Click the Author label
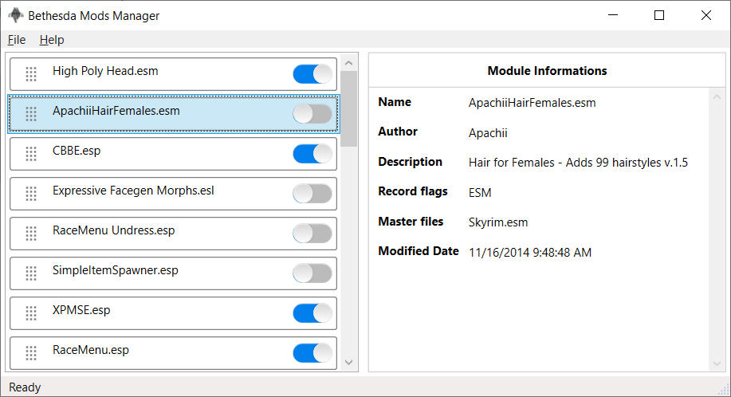This screenshot has height=397, width=731. (x=398, y=132)
